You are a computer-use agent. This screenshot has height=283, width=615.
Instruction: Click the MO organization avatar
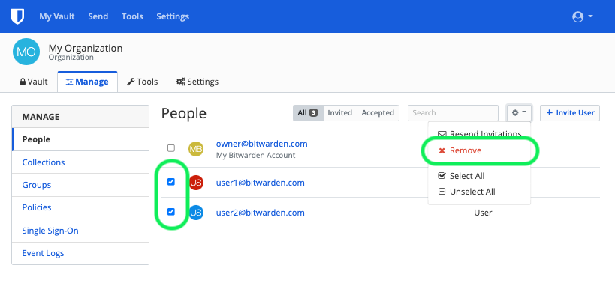pyautogui.click(x=26, y=52)
